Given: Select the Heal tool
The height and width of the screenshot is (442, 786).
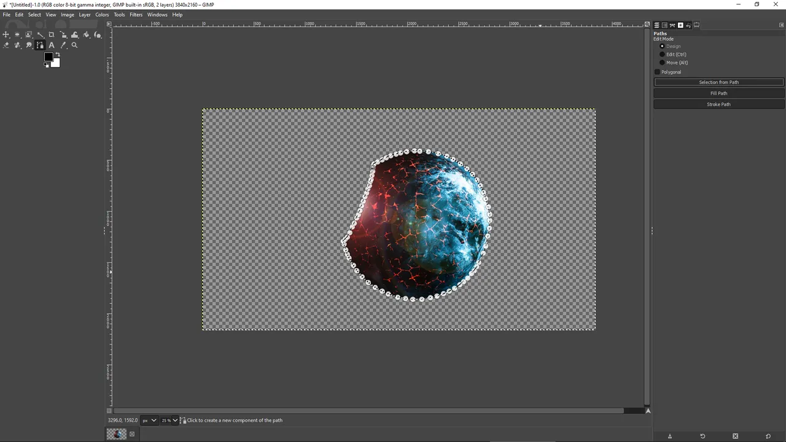Looking at the screenshot, I should [x=17, y=45].
